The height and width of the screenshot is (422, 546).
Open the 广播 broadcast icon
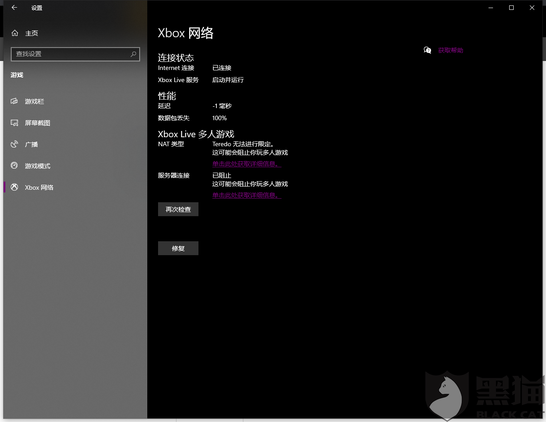coord(14,144)
